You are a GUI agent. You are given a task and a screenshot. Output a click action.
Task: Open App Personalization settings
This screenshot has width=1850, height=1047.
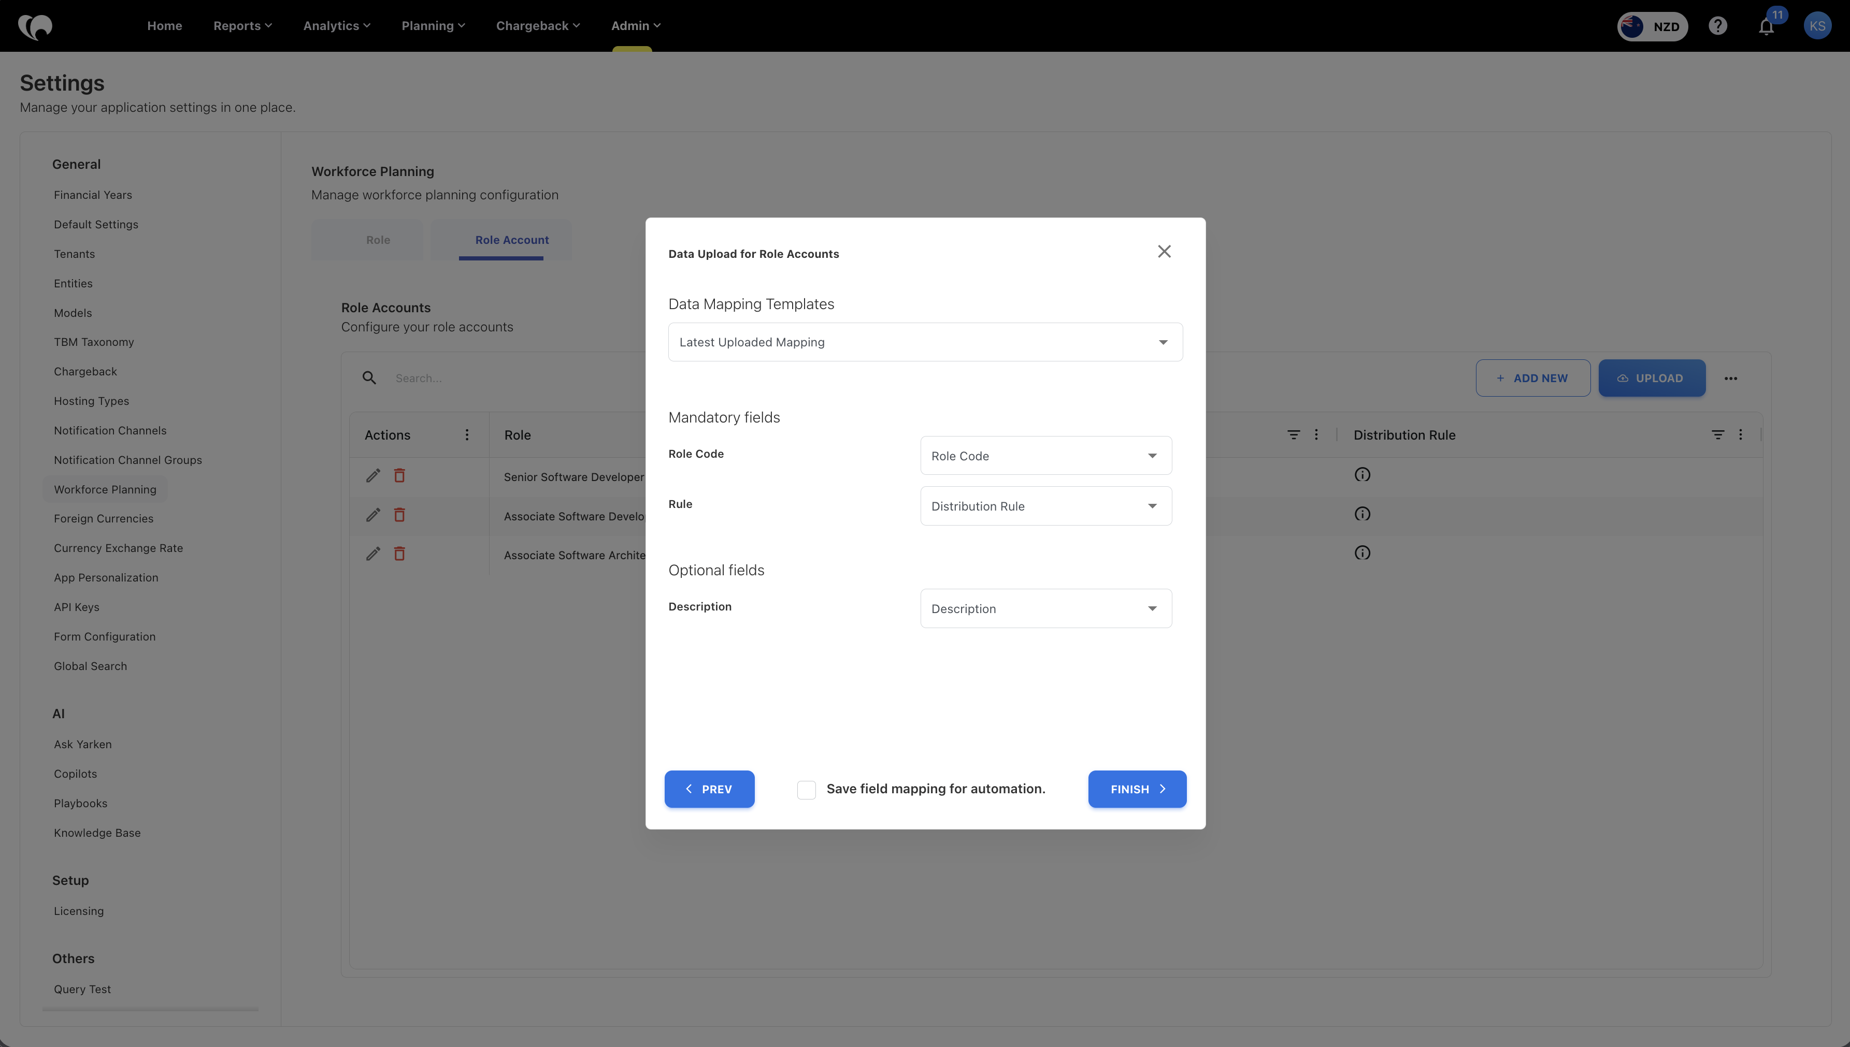[x=106, y=577]
